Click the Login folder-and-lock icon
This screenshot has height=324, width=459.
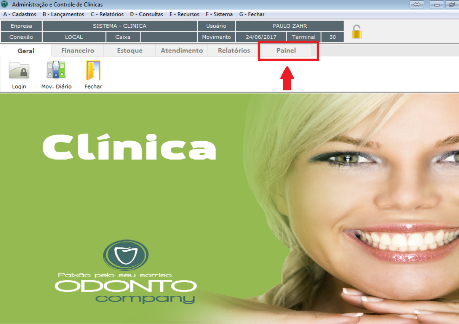point(19,70)
